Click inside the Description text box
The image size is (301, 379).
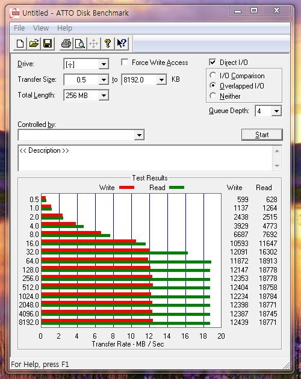coord(145,158)
